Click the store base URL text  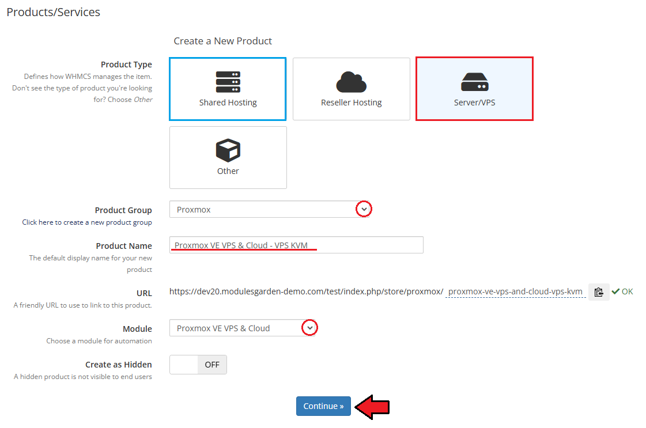[306, 291]
